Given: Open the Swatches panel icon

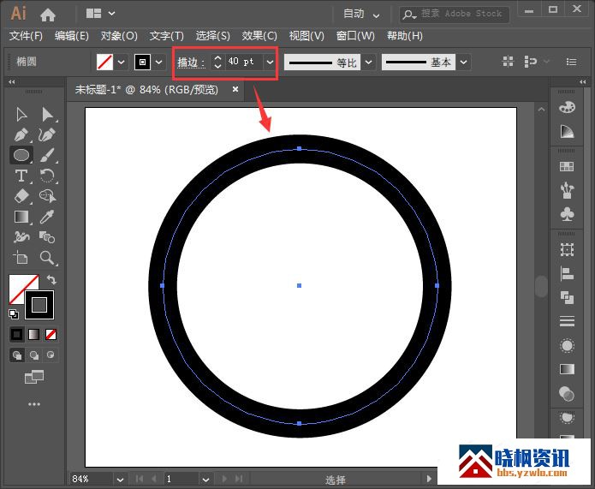Looking at the screenshot, I should (x=567, y=166).
